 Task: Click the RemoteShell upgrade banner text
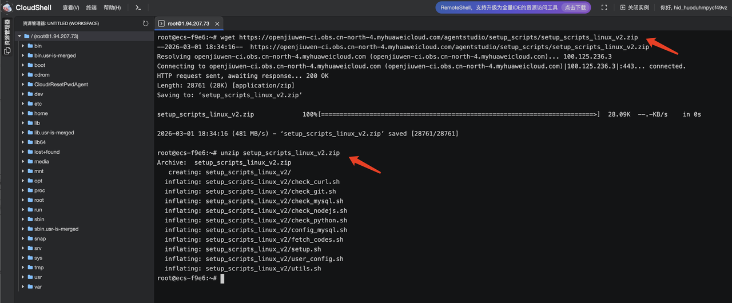498,7
